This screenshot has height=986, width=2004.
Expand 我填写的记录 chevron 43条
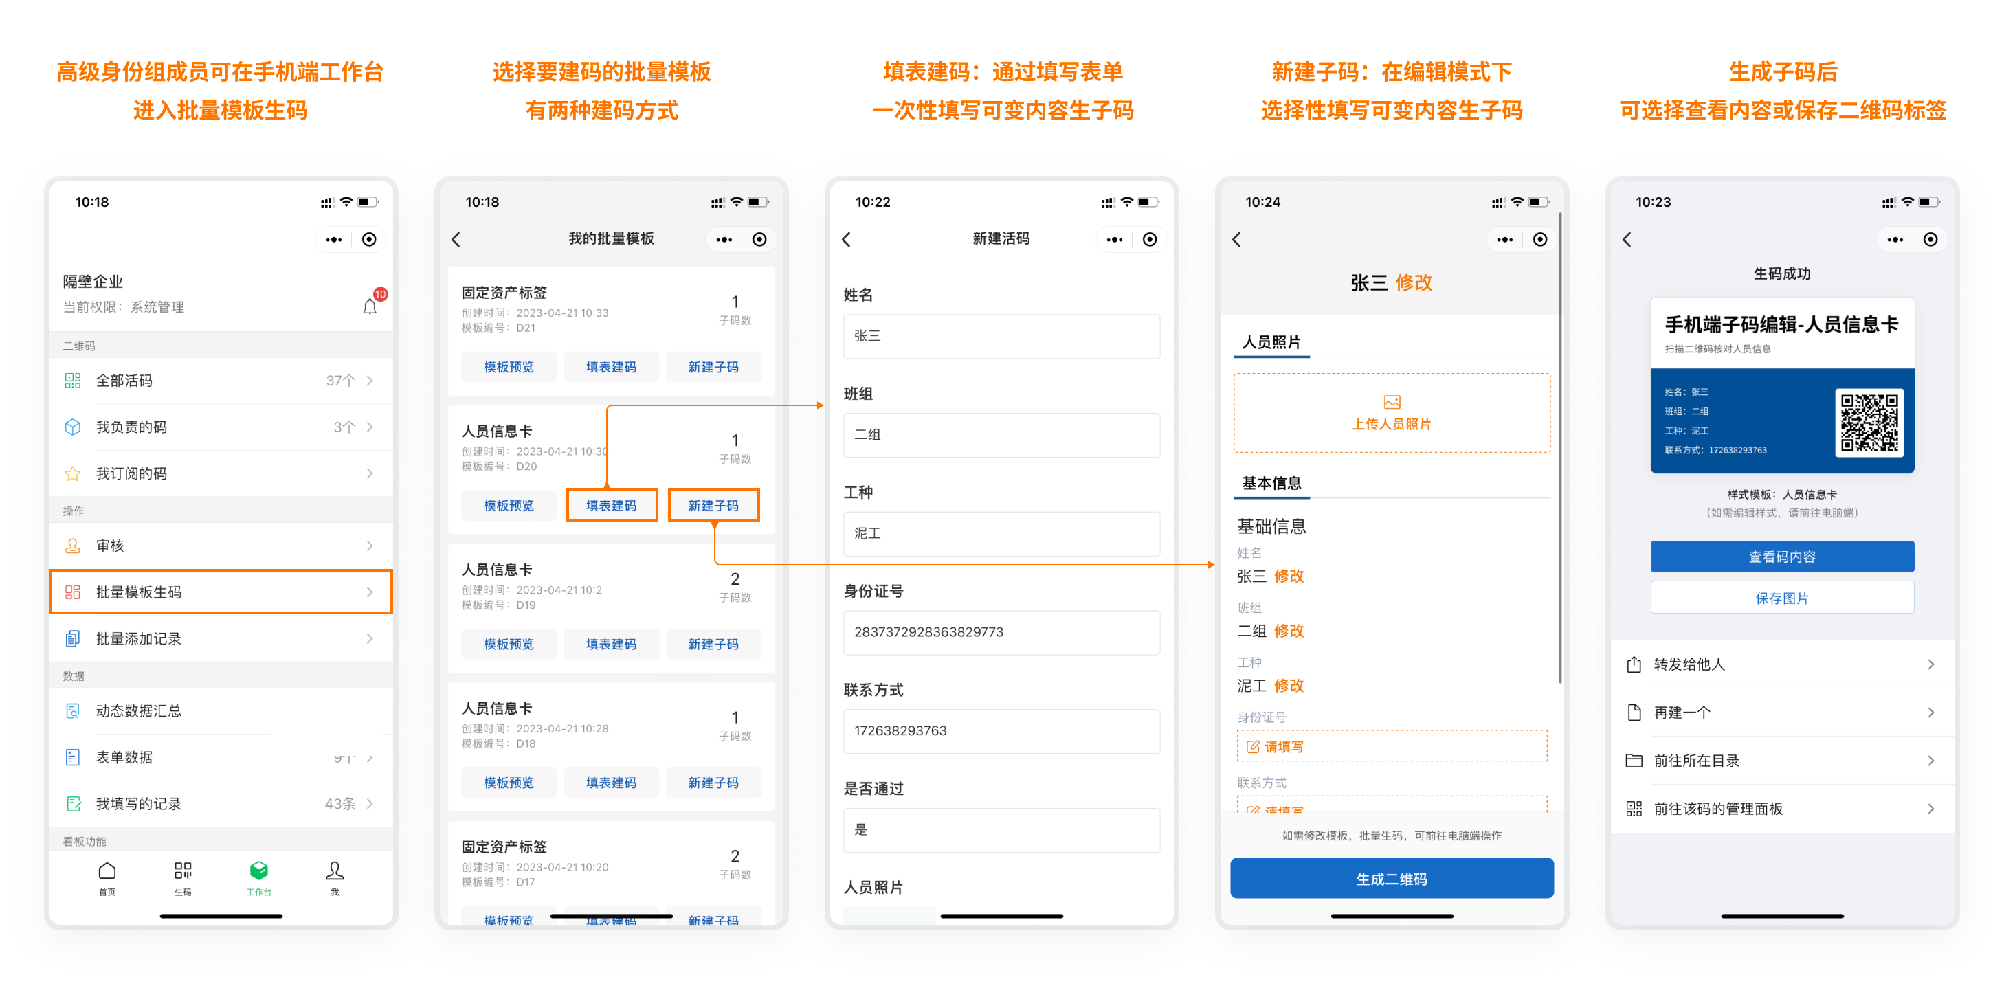[x=370, y=804]
